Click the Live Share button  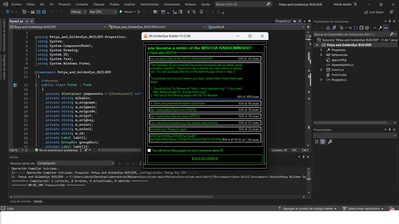pos(374,12)
